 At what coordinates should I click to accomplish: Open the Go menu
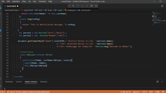pyautogui.click(x=30, y=1)
